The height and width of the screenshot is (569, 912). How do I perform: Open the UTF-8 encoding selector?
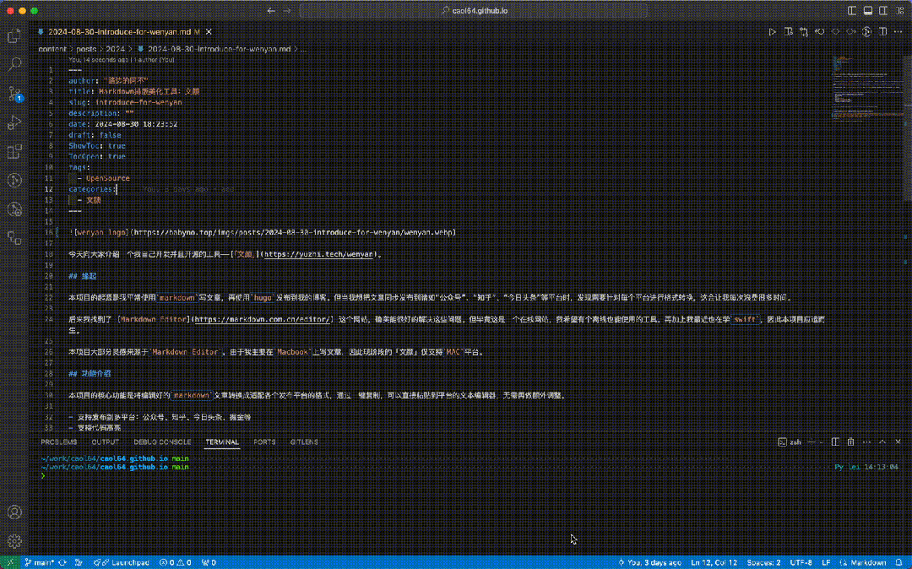click(x=801, y=562)
